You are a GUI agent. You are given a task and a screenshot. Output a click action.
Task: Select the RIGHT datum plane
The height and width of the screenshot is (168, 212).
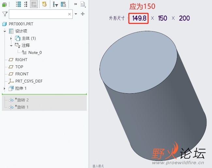pos(21,60)
